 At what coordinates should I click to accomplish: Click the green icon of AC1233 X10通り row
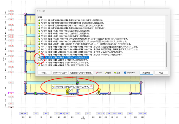pyautogui.click(x=39, y=39)
